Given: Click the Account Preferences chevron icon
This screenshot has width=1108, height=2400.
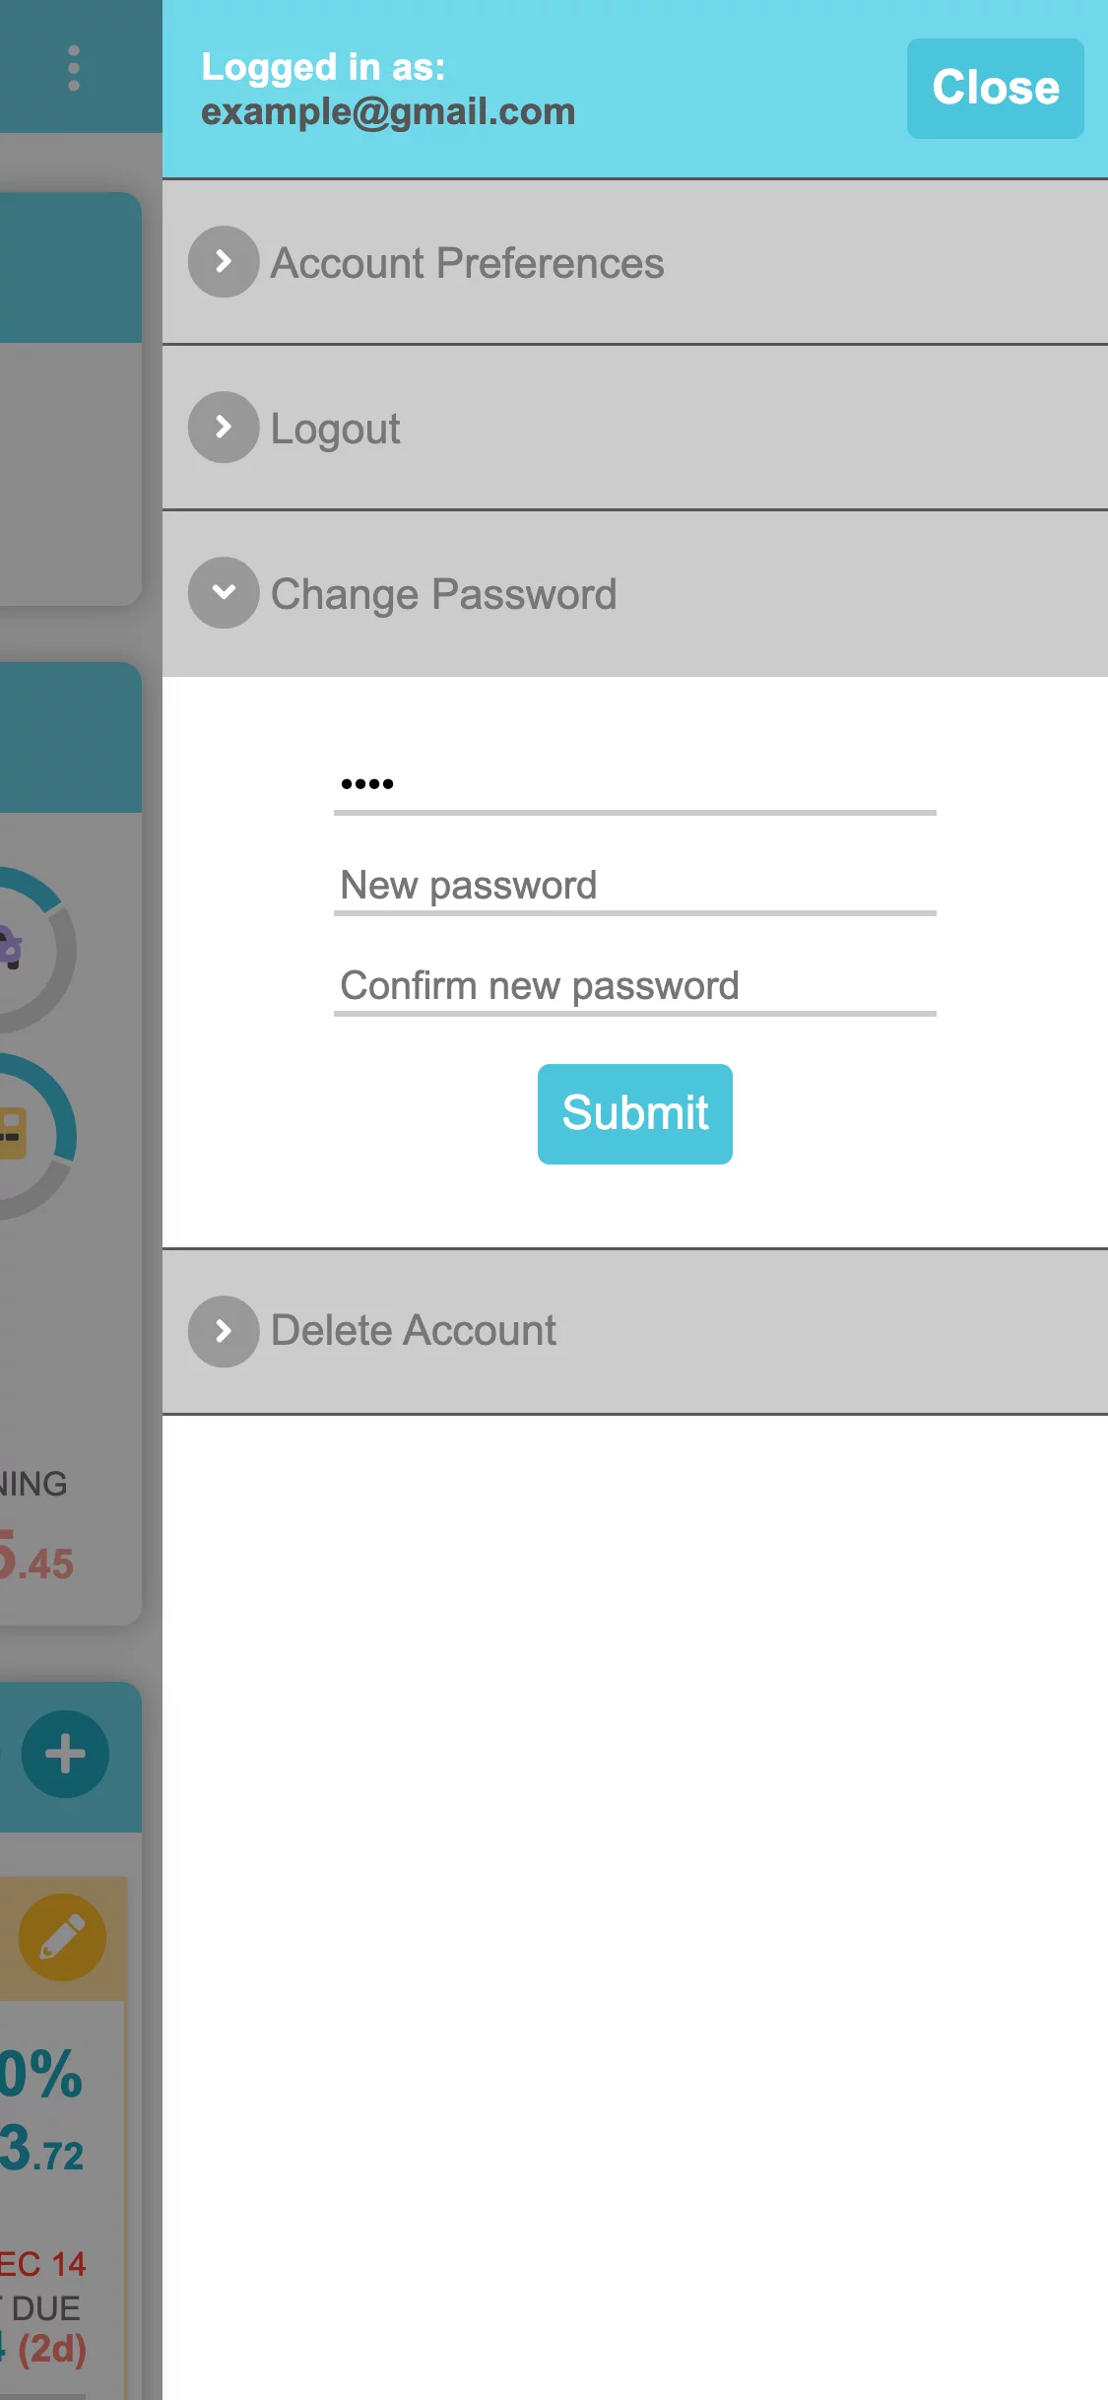Looking at the screenshot, I should pos(224,262).
